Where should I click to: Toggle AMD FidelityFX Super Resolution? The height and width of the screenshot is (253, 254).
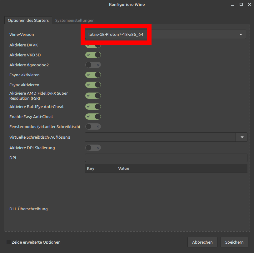pos(93,96)
